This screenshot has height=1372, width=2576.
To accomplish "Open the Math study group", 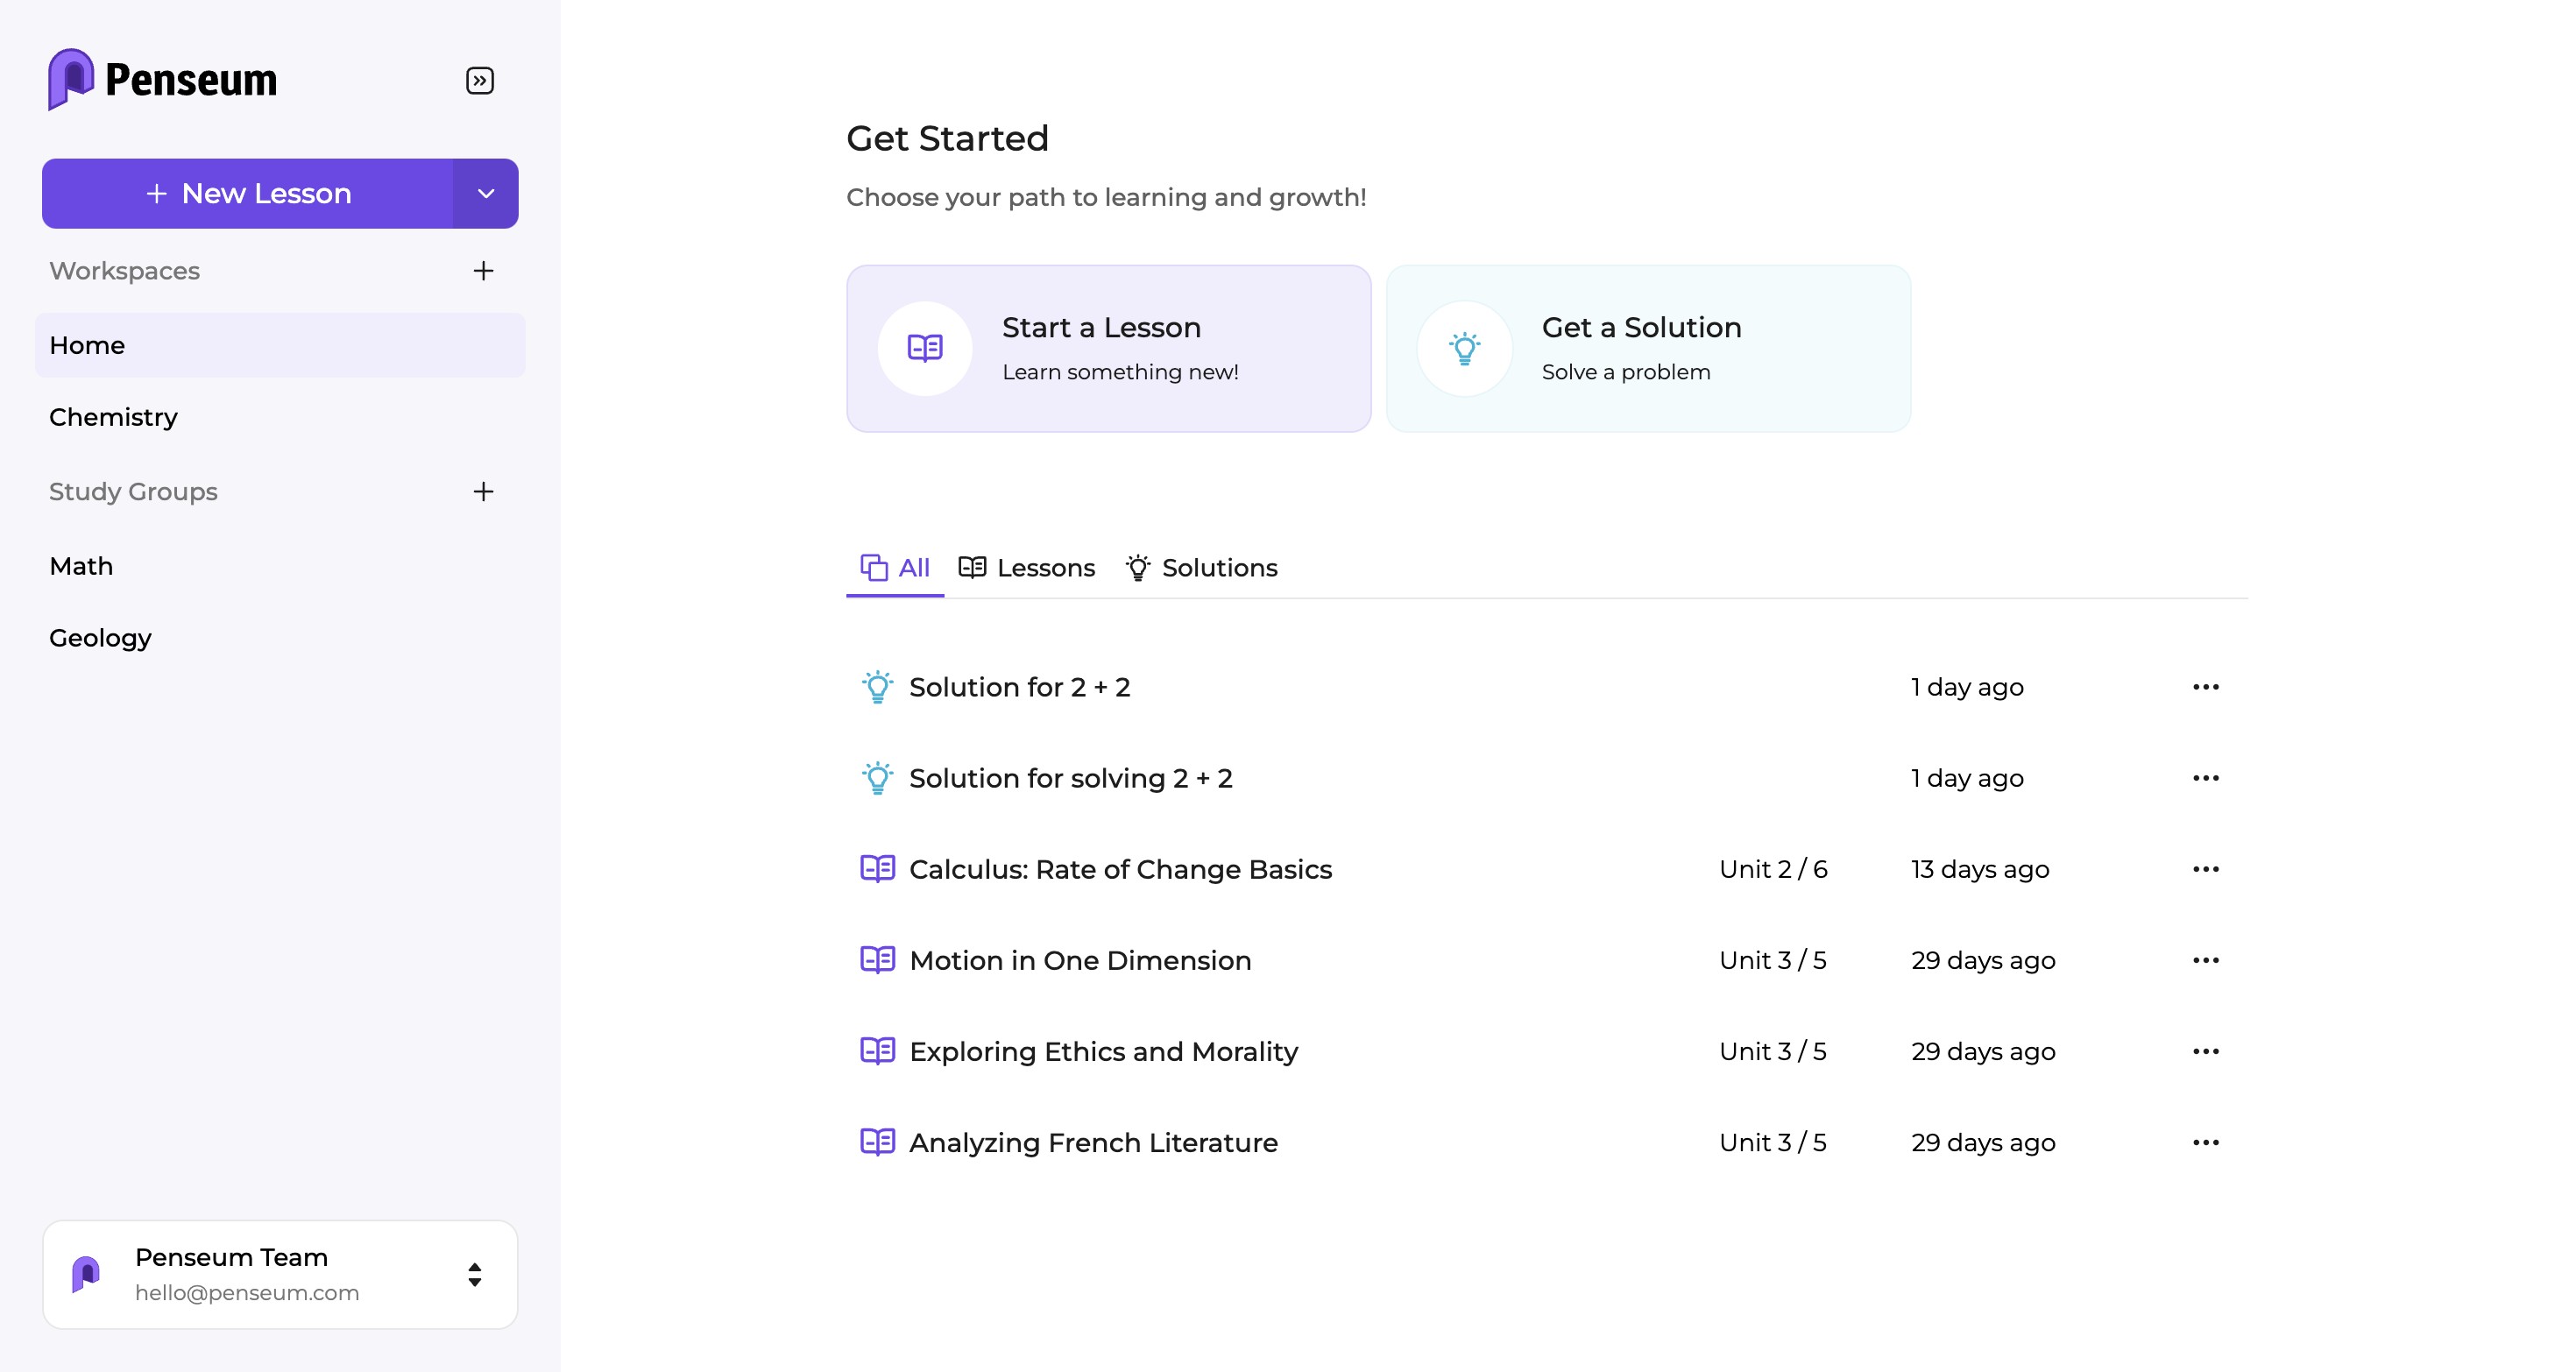I will coord(81,566).
